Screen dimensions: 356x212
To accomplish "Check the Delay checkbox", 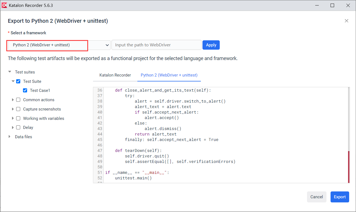I will point(18,128).
